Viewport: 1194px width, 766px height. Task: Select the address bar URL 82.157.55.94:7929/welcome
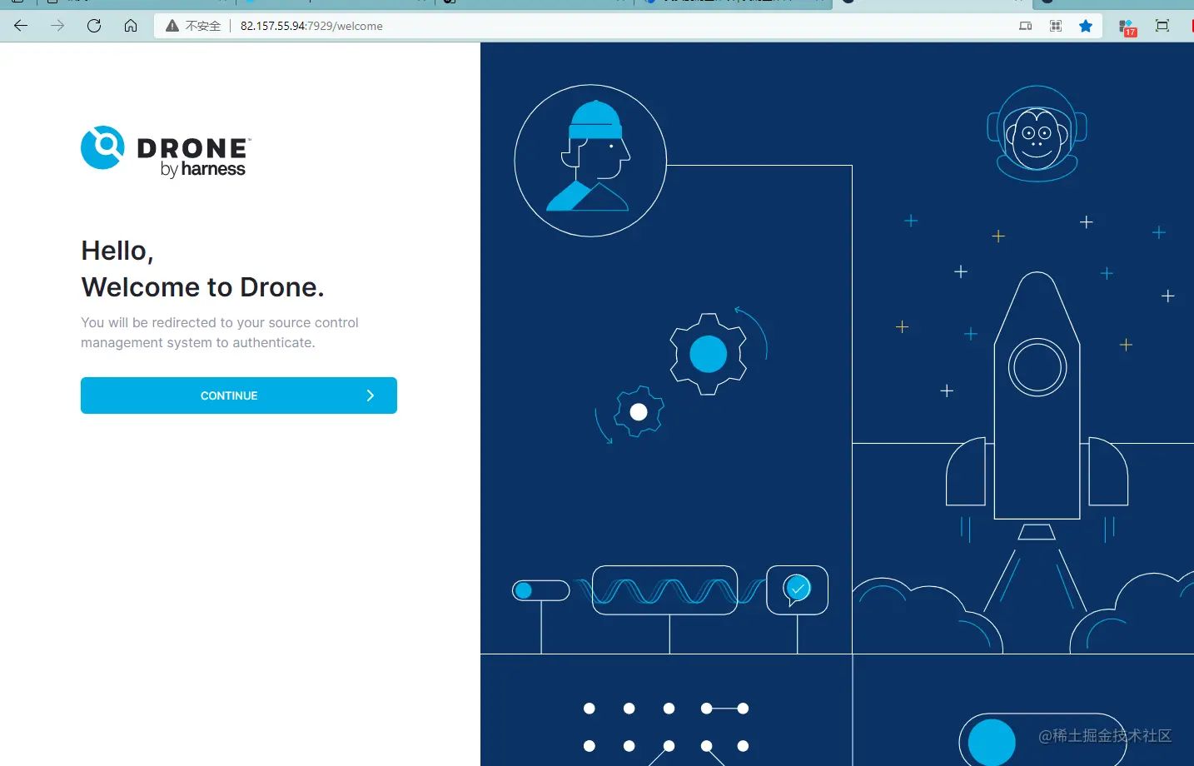tap(311, 26)
